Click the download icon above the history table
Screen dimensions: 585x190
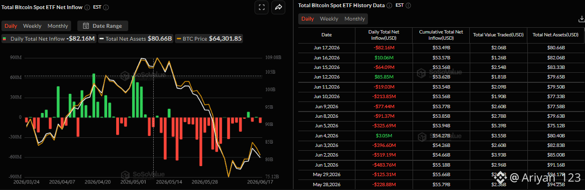582,19
